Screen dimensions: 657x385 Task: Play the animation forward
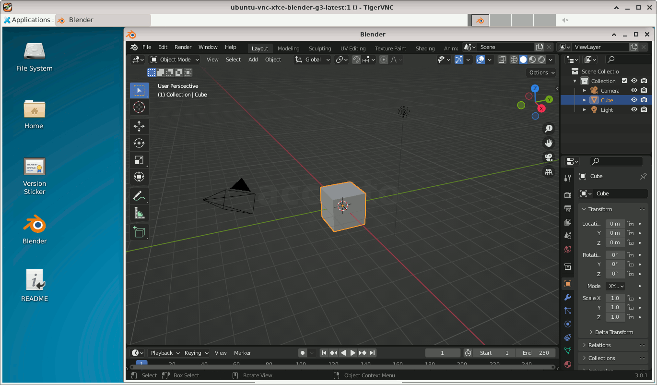click(353, 353)
